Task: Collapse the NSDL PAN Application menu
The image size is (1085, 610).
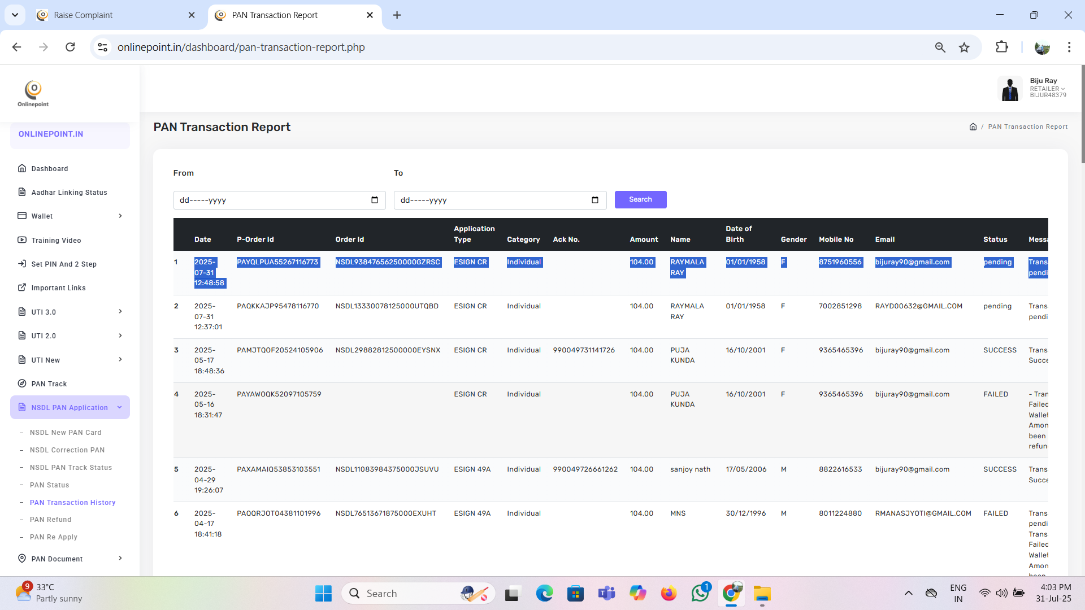Action: (70, 407)
